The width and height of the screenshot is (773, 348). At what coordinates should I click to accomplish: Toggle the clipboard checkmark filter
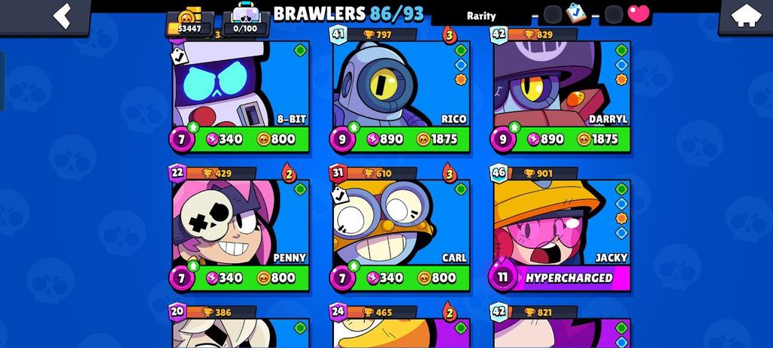coord(575,13)
